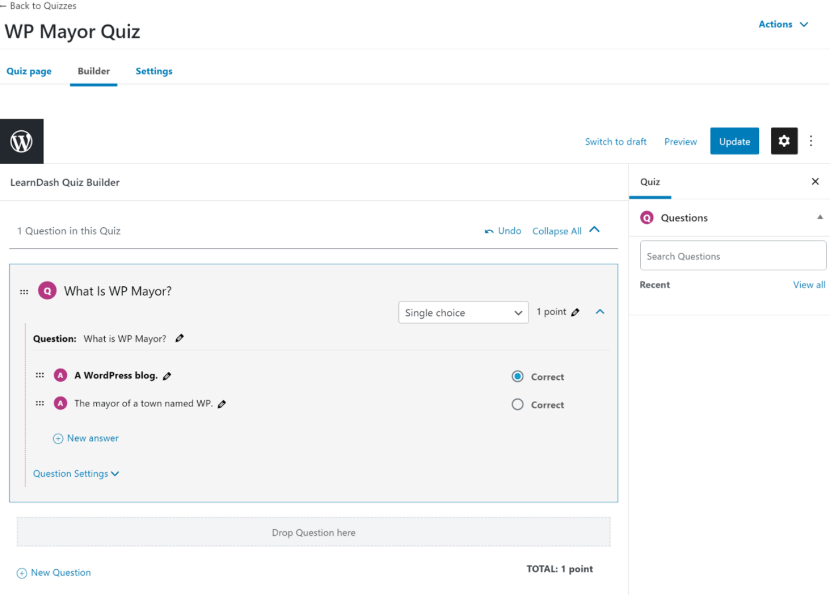Click the Collapse All link text

click(557, 231)
